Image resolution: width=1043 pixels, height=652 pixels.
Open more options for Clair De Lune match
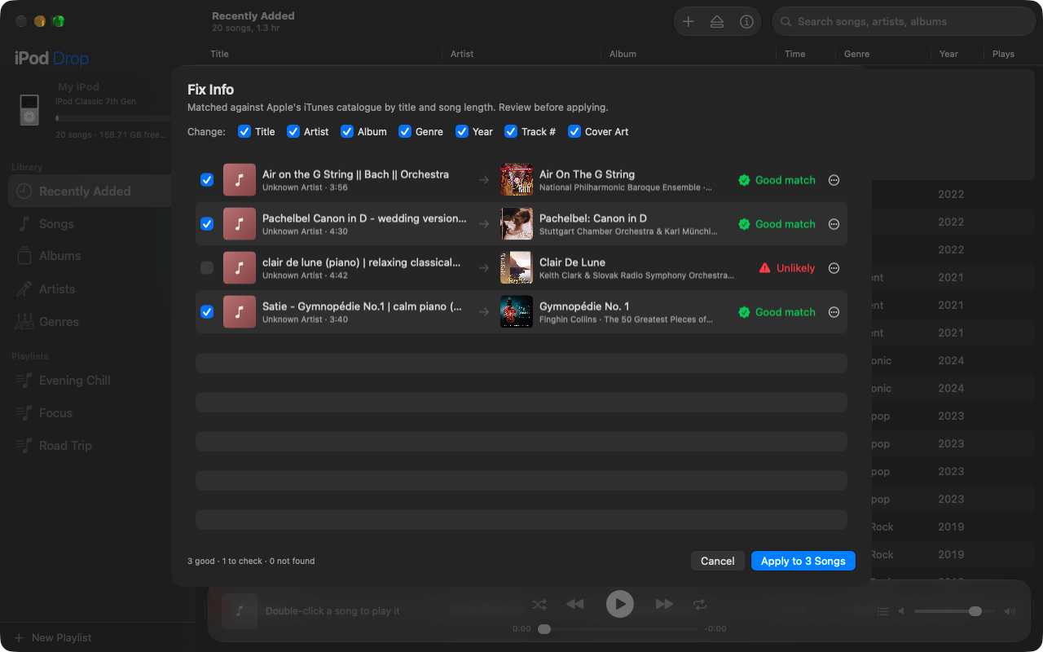[x=834, y=268]
